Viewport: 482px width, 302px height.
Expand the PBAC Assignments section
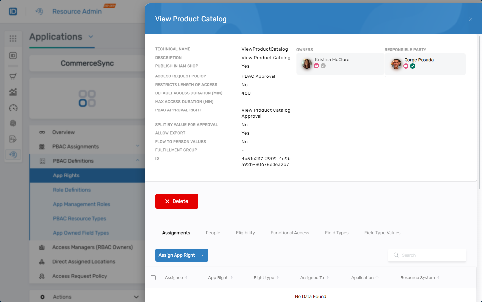pos(138,146)
